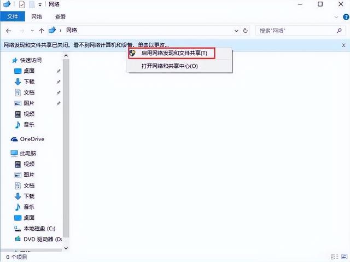This screenshot has height=262, width=350.
Task: Switch to details view icon
Action: pyautogui.click(x=334, y=257)
